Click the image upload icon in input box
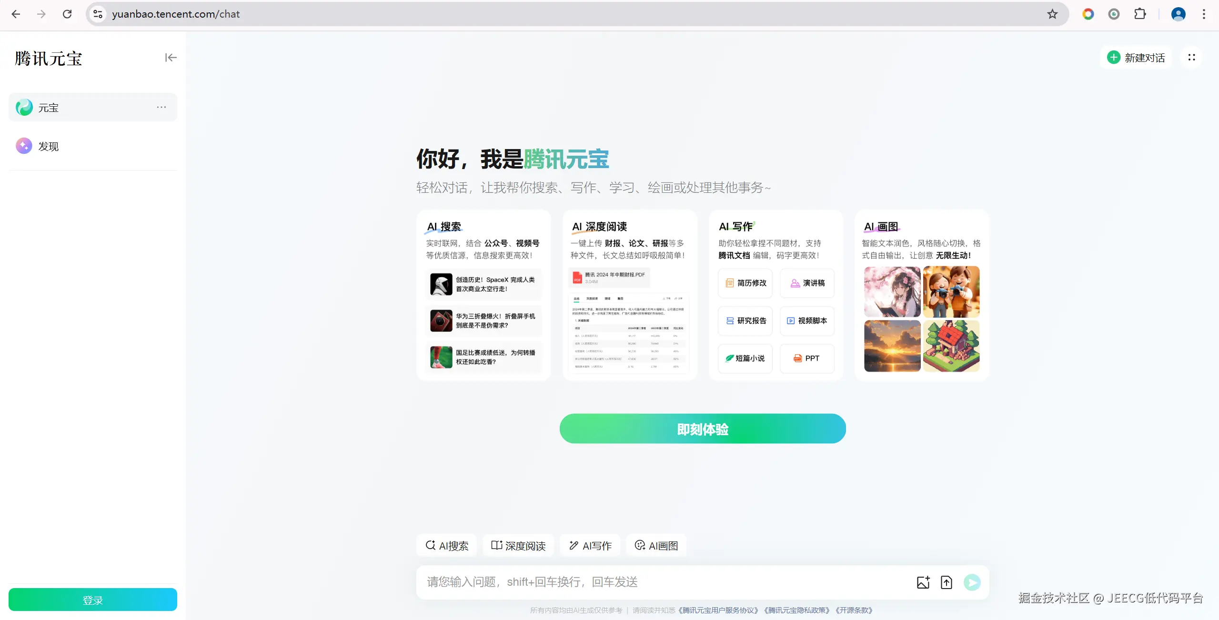Screen dimensions: 1219x620 point(923,582)
